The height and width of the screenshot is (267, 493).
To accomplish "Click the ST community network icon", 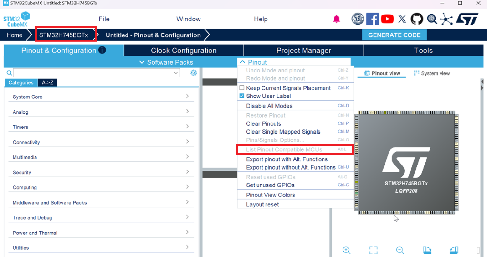I will tap(447, 19).
